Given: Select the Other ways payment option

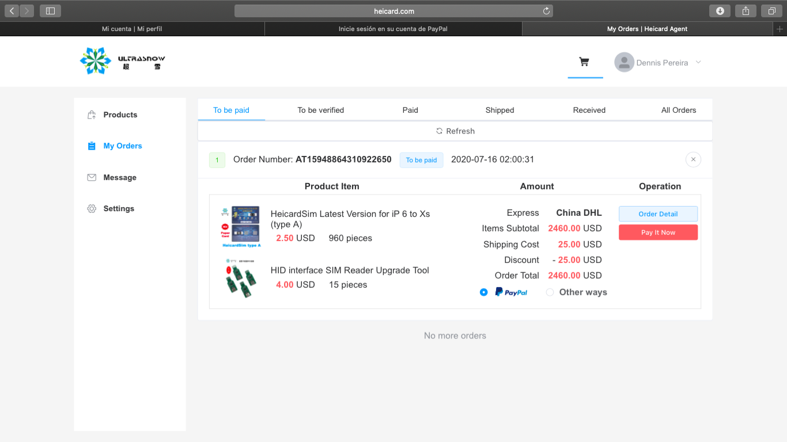Looking at the screenshot, I should [x=550, y=292].
